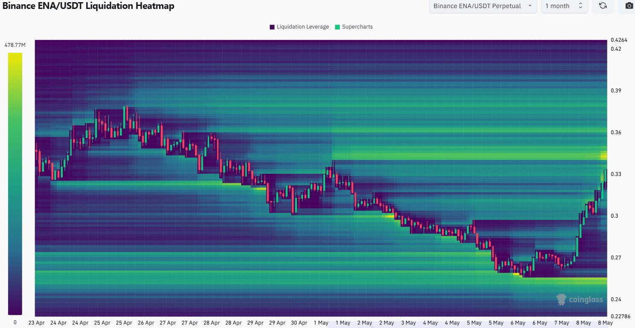Screen dimensions: 635x328
Task: Click the camera screenshot icon
Action: (629, 6)
